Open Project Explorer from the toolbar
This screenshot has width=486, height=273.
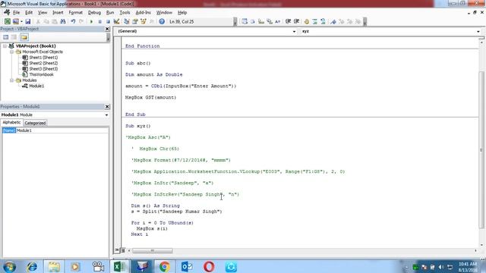pos(127,21)
